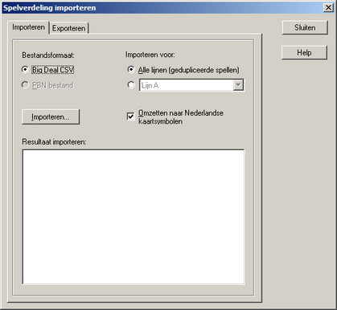Close the Spelverdeling importeren window

pos(328,7)
